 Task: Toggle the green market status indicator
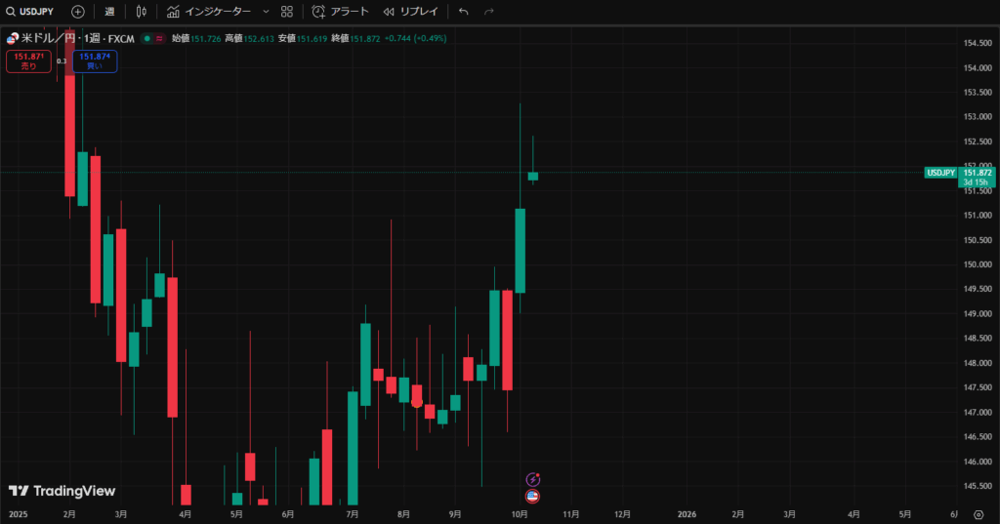pos(146,38)
